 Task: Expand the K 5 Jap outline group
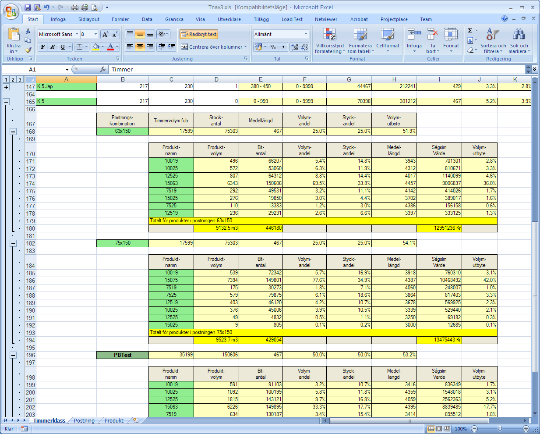6,87
